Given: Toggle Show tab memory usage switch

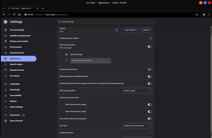Looking at the screenshot, I should (150, 112).
